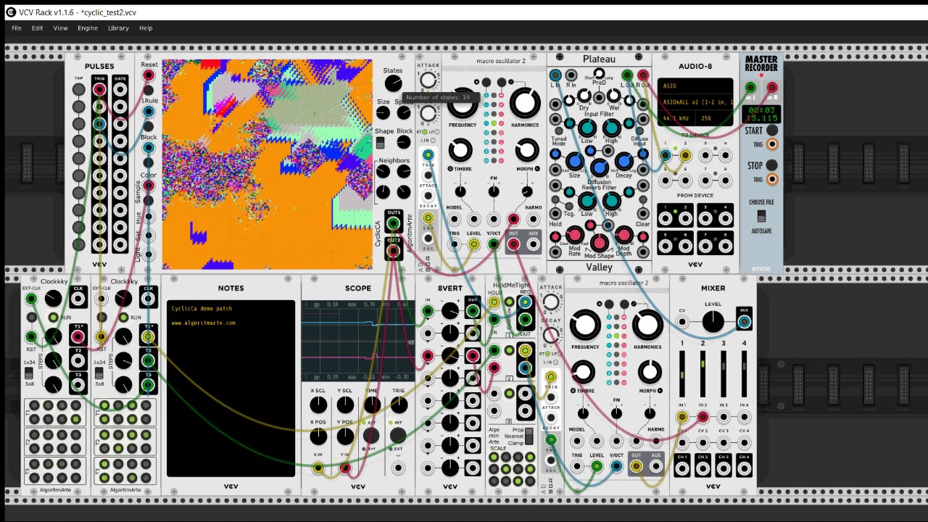This screenshot has height=522, width=928.
Task: Click Master Recorder In L jack
Action: click(x=750, y=88)
